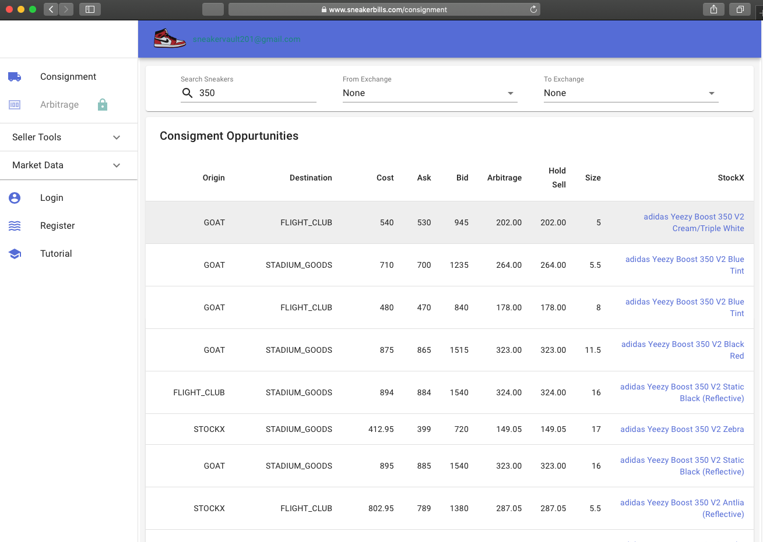Open Blue Tint link in size 8 row
The width and height of the screenshot is (763, 542).
(x=685, y=307)
